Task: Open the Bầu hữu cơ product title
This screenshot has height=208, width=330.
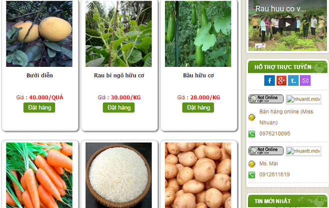Action: coord(198,75)
